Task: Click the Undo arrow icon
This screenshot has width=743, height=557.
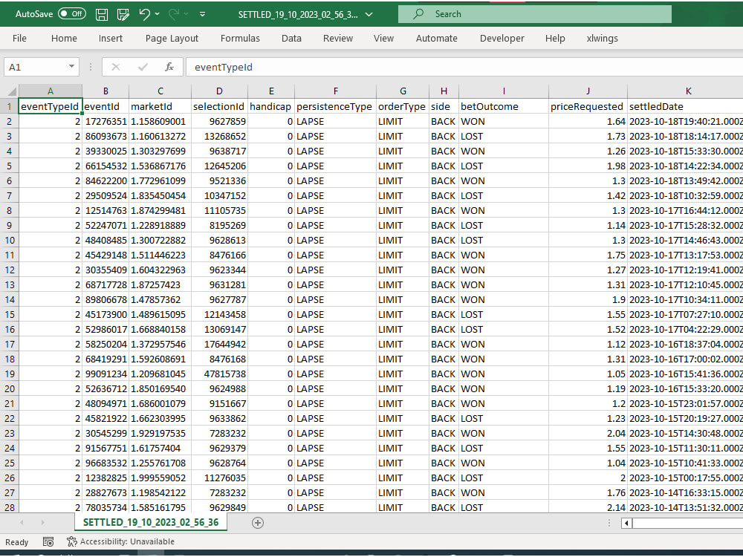Action: click(145, 14)
